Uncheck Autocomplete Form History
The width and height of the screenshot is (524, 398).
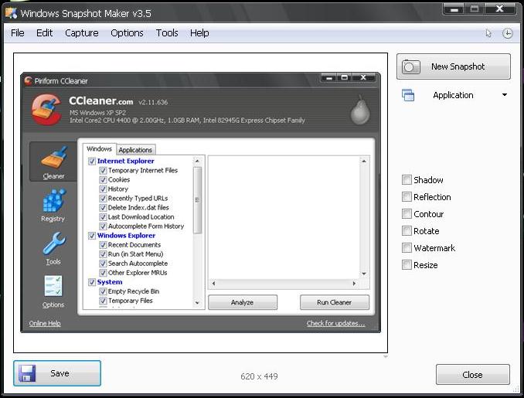pos(103,226)
